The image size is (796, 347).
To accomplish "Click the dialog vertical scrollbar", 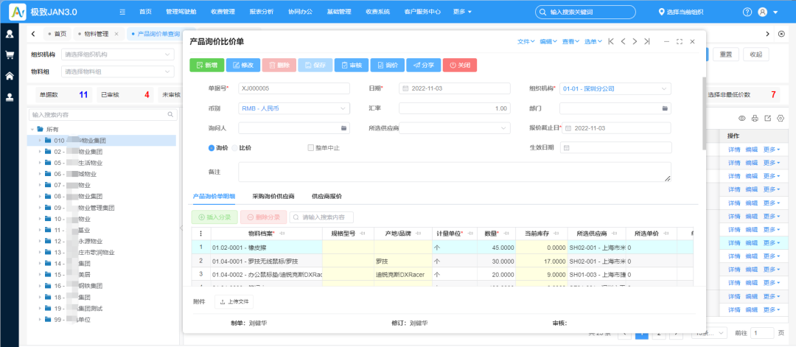I will pyautogui.click(x=704, y=113).
